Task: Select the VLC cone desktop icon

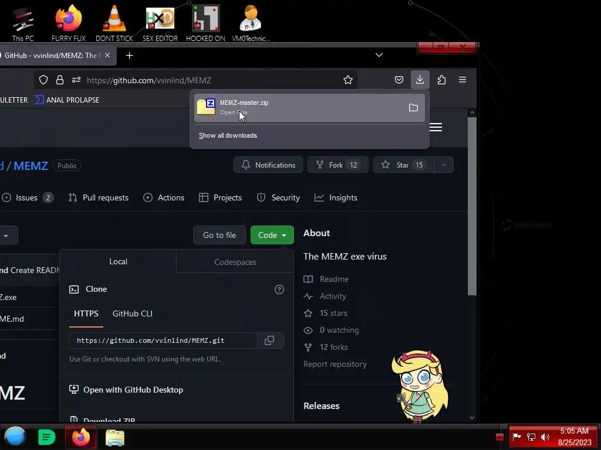Action: point(114,23)
